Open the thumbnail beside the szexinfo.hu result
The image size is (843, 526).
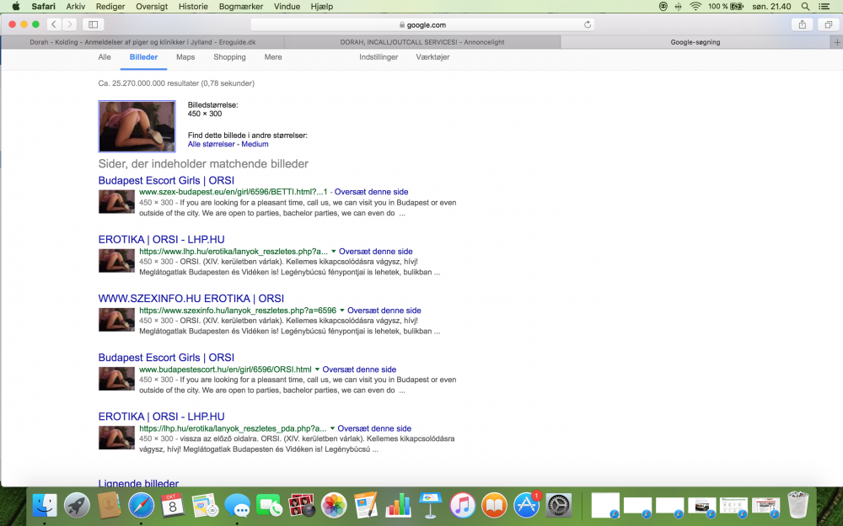click(x=116, y=320)
